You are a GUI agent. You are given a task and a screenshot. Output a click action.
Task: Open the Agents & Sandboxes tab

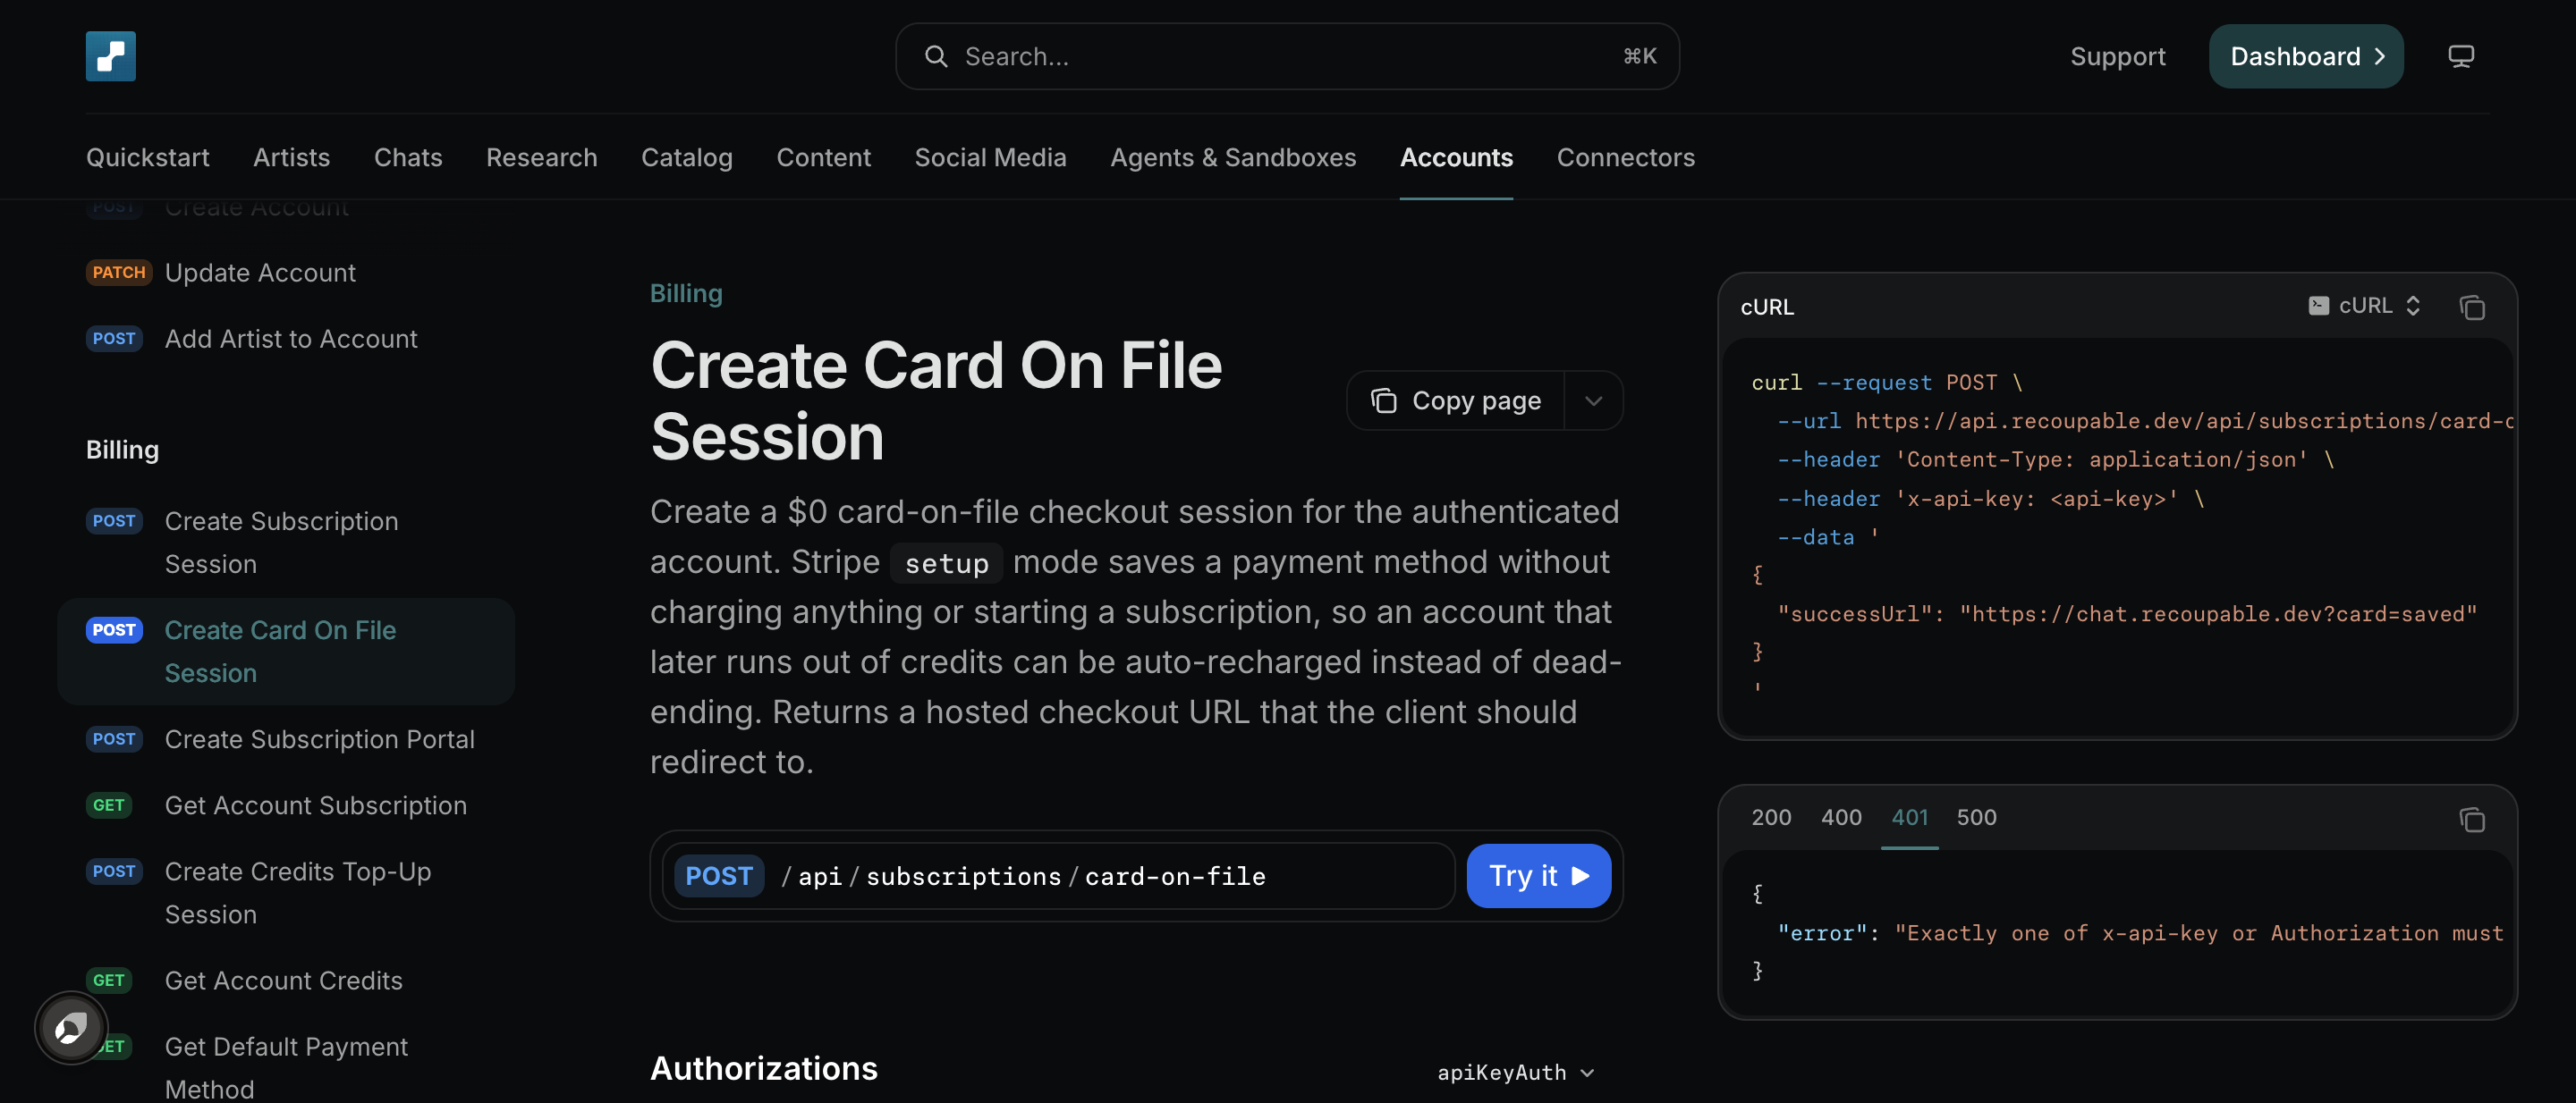pos(1233,156)
